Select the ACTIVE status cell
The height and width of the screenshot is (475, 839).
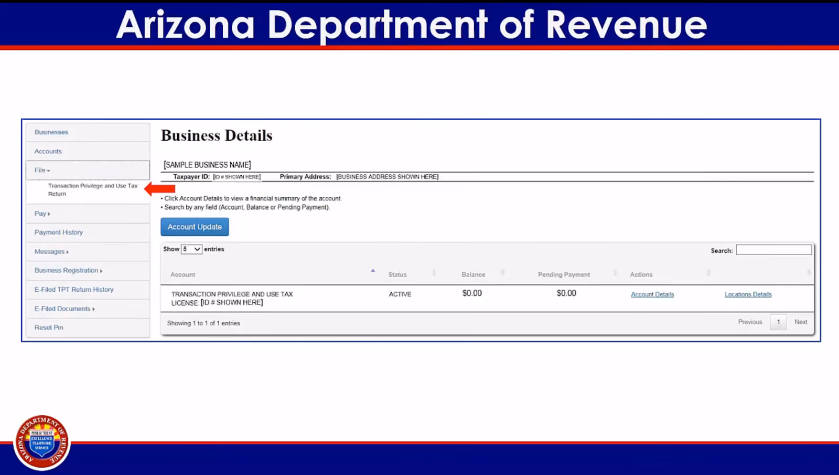click(400, 294)
